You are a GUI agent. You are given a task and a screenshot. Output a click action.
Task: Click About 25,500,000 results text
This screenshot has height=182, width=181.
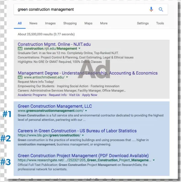click(46, 34)
